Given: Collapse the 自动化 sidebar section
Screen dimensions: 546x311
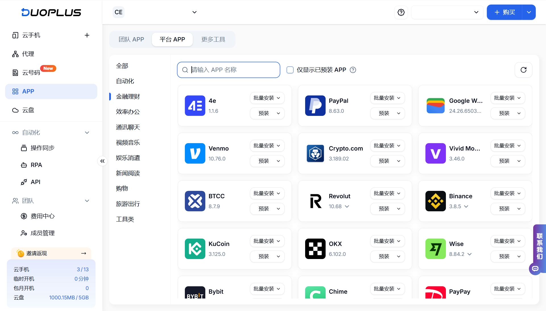Looking at the screenshot, I should coord(87,133).
